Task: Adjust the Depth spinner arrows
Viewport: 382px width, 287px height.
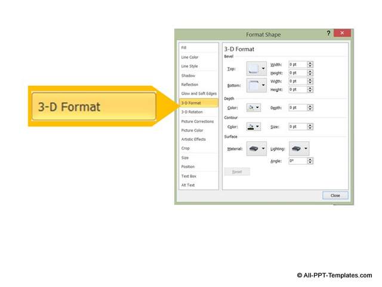Action: pos(310,107)
